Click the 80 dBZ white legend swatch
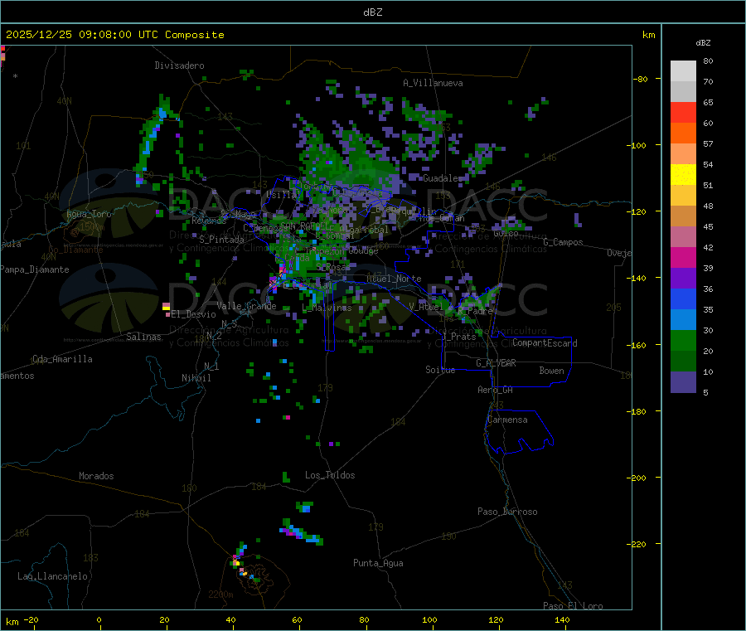The height and width of the screenshot is (631, 746). pyautogui.click(x=683, y=71)
